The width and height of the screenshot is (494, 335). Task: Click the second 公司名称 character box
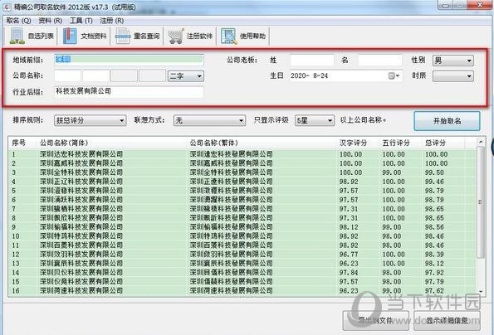coord(95,76)
